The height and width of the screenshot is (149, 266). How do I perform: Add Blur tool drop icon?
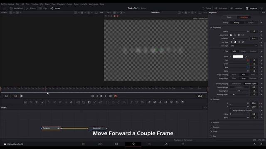tap(71, 102)
